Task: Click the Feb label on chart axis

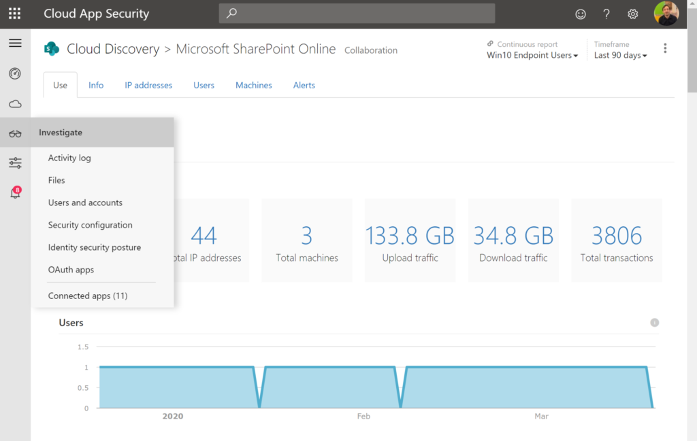Action: [363, 416]
